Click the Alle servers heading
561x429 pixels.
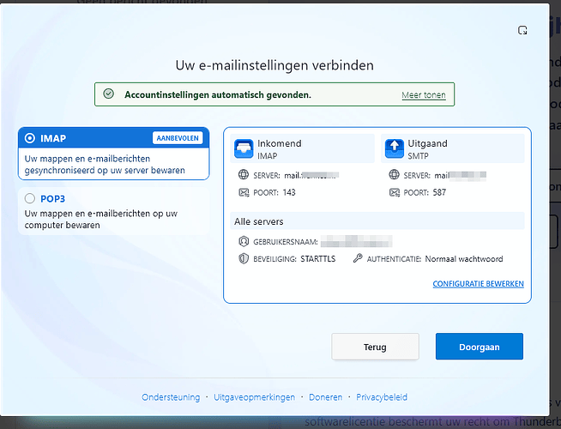[259, 221]
